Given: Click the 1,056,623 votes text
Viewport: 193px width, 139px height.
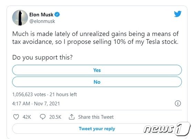Looking at the screenshot, I should [x=29, y=94].
